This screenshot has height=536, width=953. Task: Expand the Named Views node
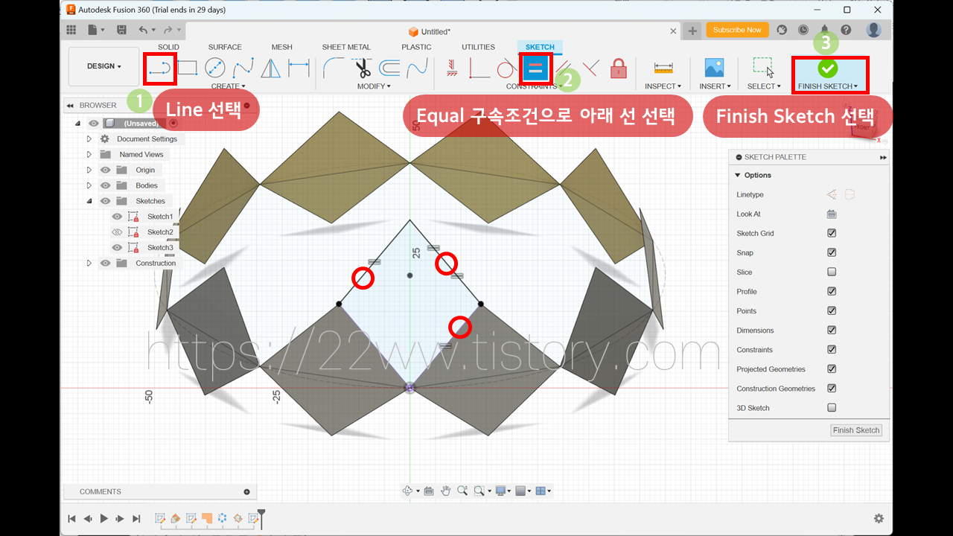tap(89, 155)
